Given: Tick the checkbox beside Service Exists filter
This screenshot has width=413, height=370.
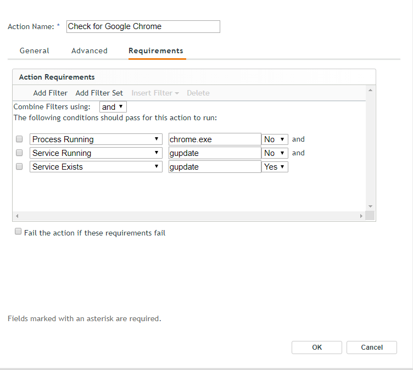Looking at the screenshot, I should point(19,166).
